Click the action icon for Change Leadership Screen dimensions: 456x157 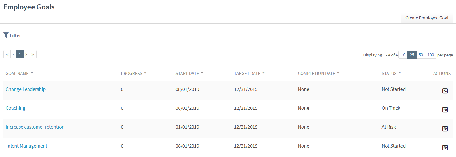445,91
